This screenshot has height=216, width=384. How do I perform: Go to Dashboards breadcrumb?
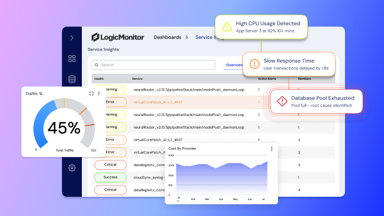tap(168, 37)
